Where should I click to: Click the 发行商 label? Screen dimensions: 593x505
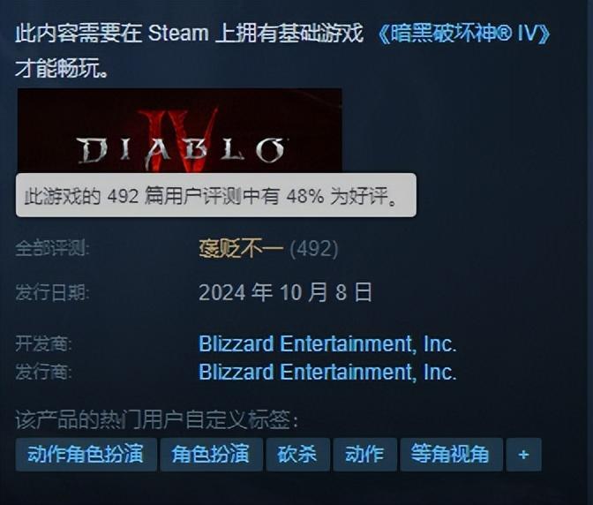pos(43,373)
